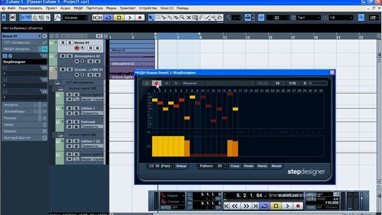Select the Line tool in toolbar
The image size is (382, 215).
(208, 17)
